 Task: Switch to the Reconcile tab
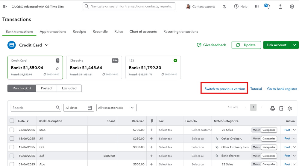pyautogui.click(x=100, y=32)
